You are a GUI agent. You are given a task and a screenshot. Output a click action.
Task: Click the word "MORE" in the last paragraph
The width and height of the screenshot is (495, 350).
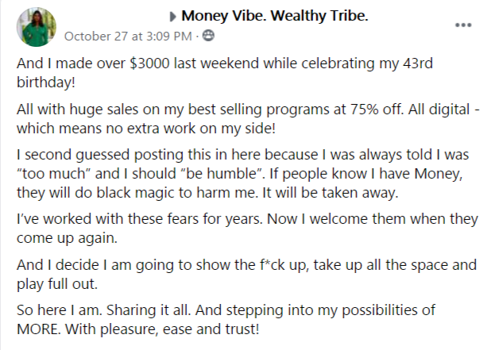click(x=37, y=329)
